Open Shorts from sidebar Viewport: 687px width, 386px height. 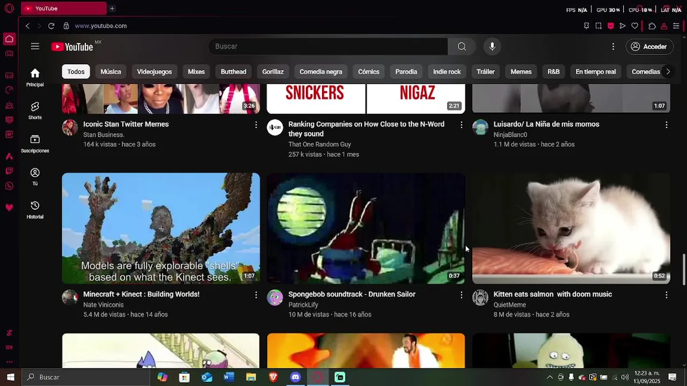click(x=35, y=110)
